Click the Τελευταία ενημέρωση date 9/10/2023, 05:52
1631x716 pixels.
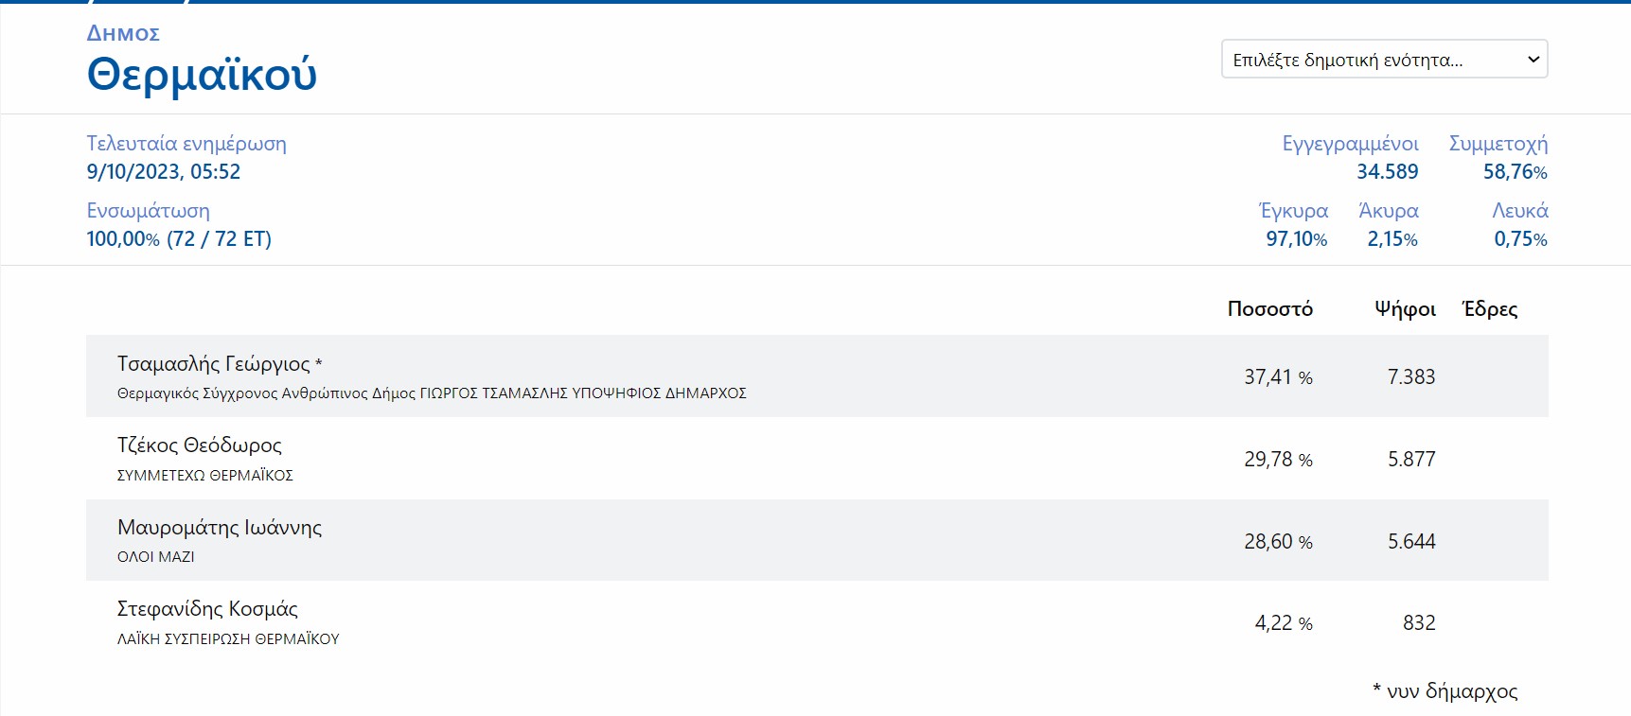click(164, 172)
